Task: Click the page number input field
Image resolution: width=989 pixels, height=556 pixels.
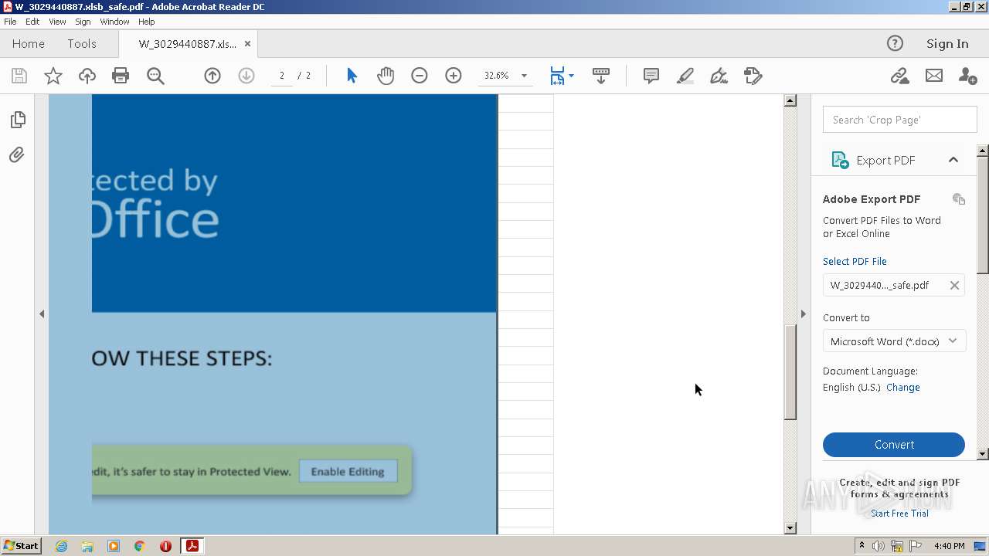Action: click(281, 76)
